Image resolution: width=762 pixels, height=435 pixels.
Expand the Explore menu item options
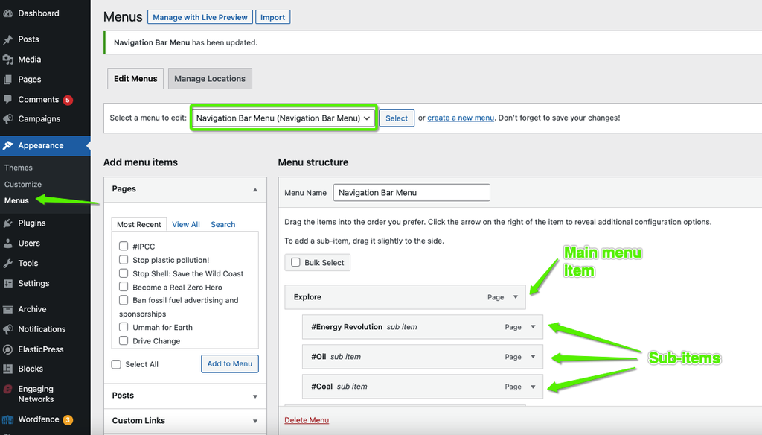[x=516, y=297]
